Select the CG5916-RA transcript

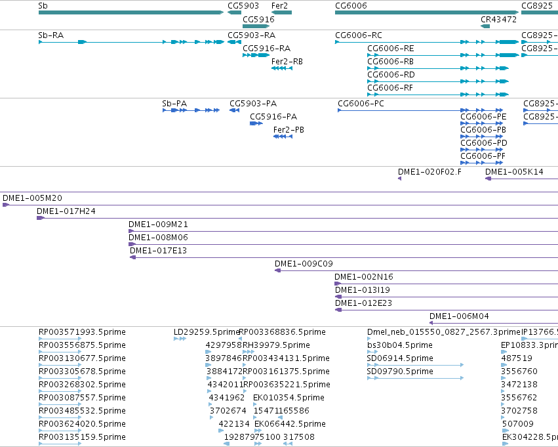[256, 55]
